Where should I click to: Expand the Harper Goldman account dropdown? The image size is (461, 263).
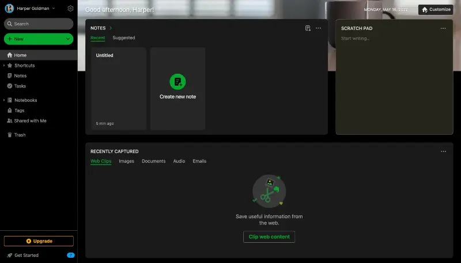[54, 9]
